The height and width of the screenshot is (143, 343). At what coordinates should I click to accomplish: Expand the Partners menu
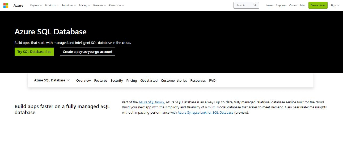(x=99, y=5)
